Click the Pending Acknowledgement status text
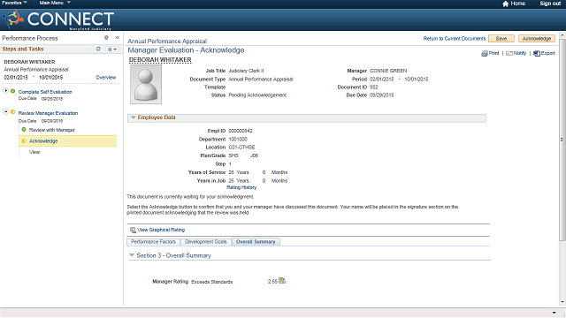 [x=257, y=95]
